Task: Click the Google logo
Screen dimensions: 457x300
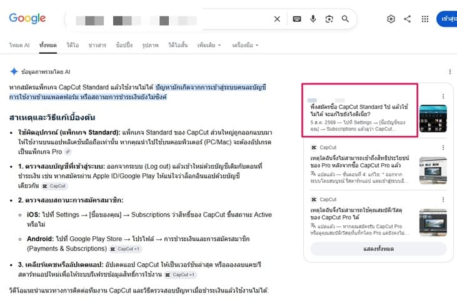Action: (x=27, y=18)
